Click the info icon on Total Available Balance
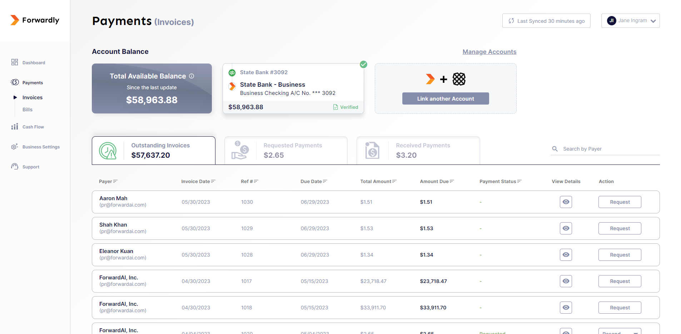Viewport: 681px width, 334px height. click(192, 76)
